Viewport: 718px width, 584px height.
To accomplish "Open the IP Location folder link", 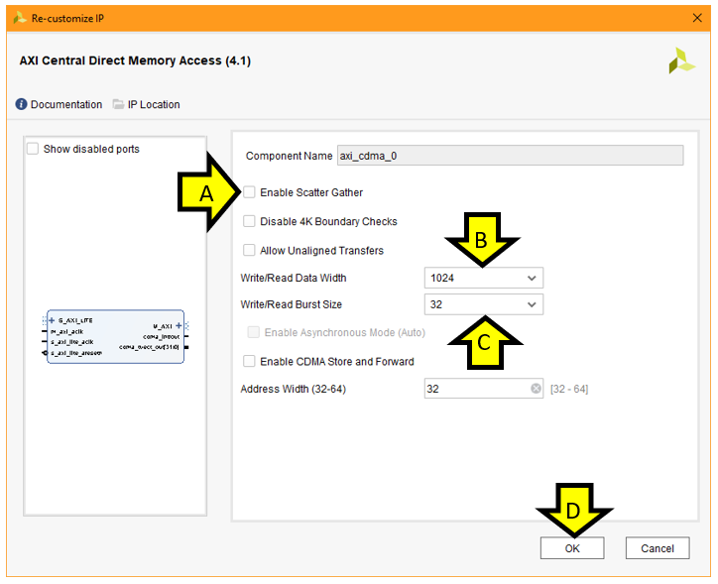I will point(146,104).
